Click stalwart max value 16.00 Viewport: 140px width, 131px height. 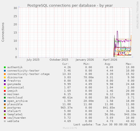(x=130, y=111)
